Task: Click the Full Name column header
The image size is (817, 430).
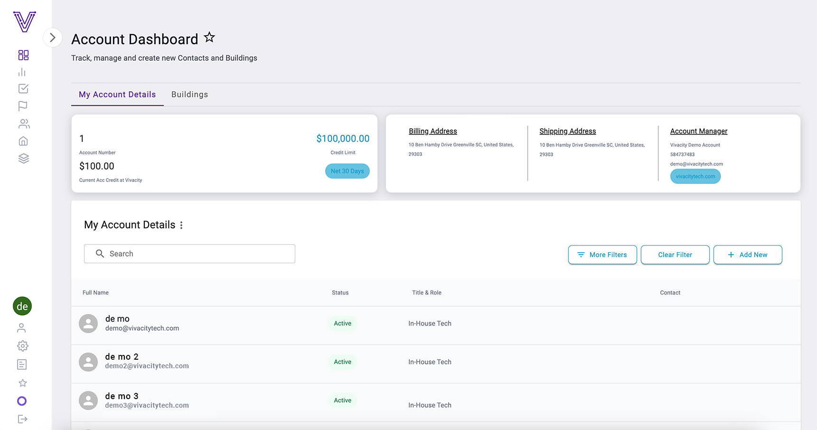Action: click(x=95, y=293)
